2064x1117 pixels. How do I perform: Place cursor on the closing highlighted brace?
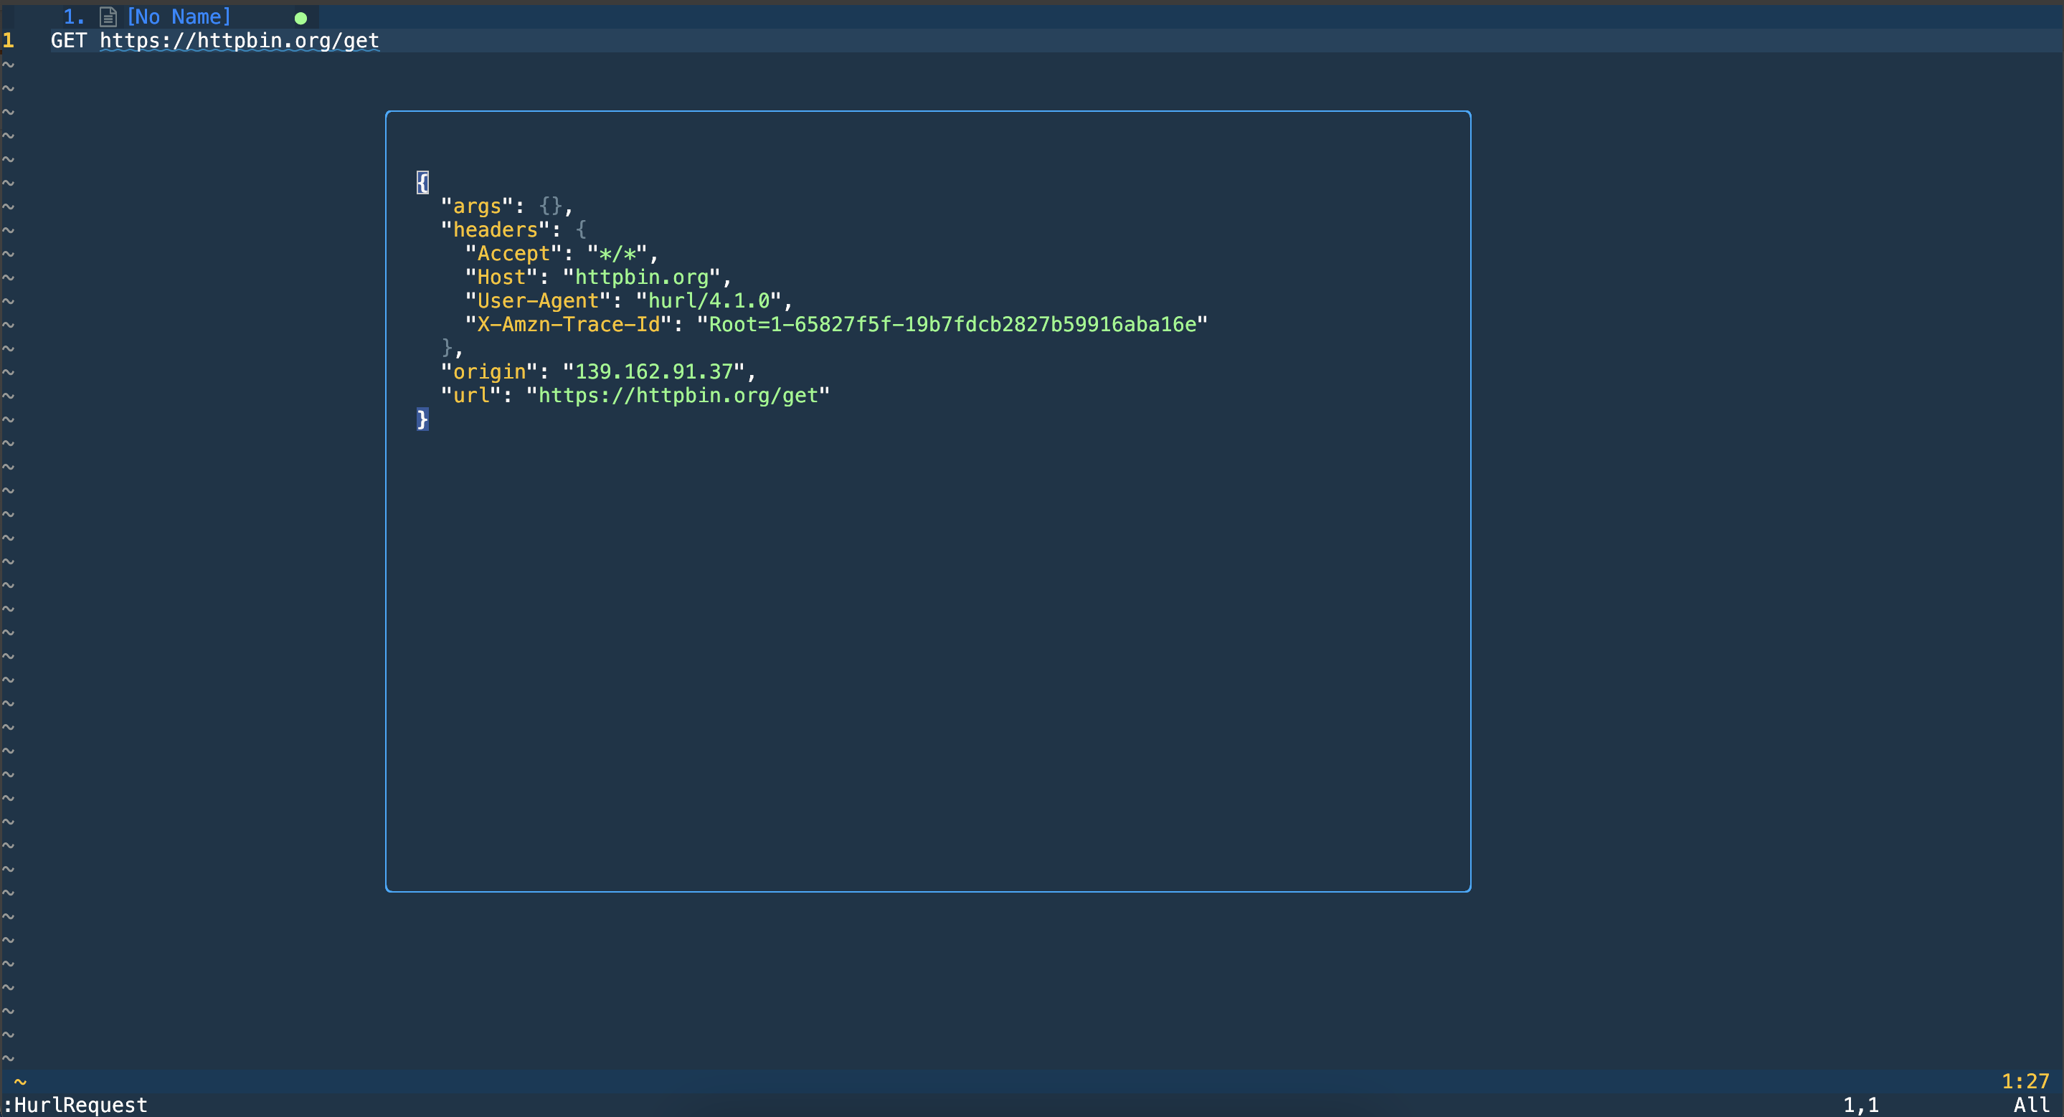click(422, 419)
